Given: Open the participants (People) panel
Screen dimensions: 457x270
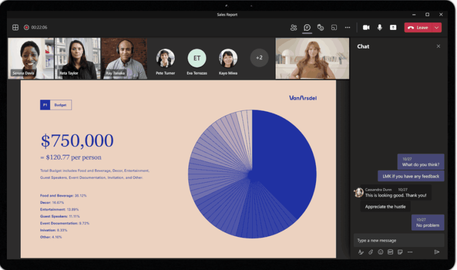Looking at the screenshot, I should 293,27.
